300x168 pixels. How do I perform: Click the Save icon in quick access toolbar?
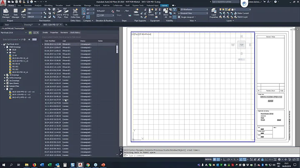click(x=17, y=2)
